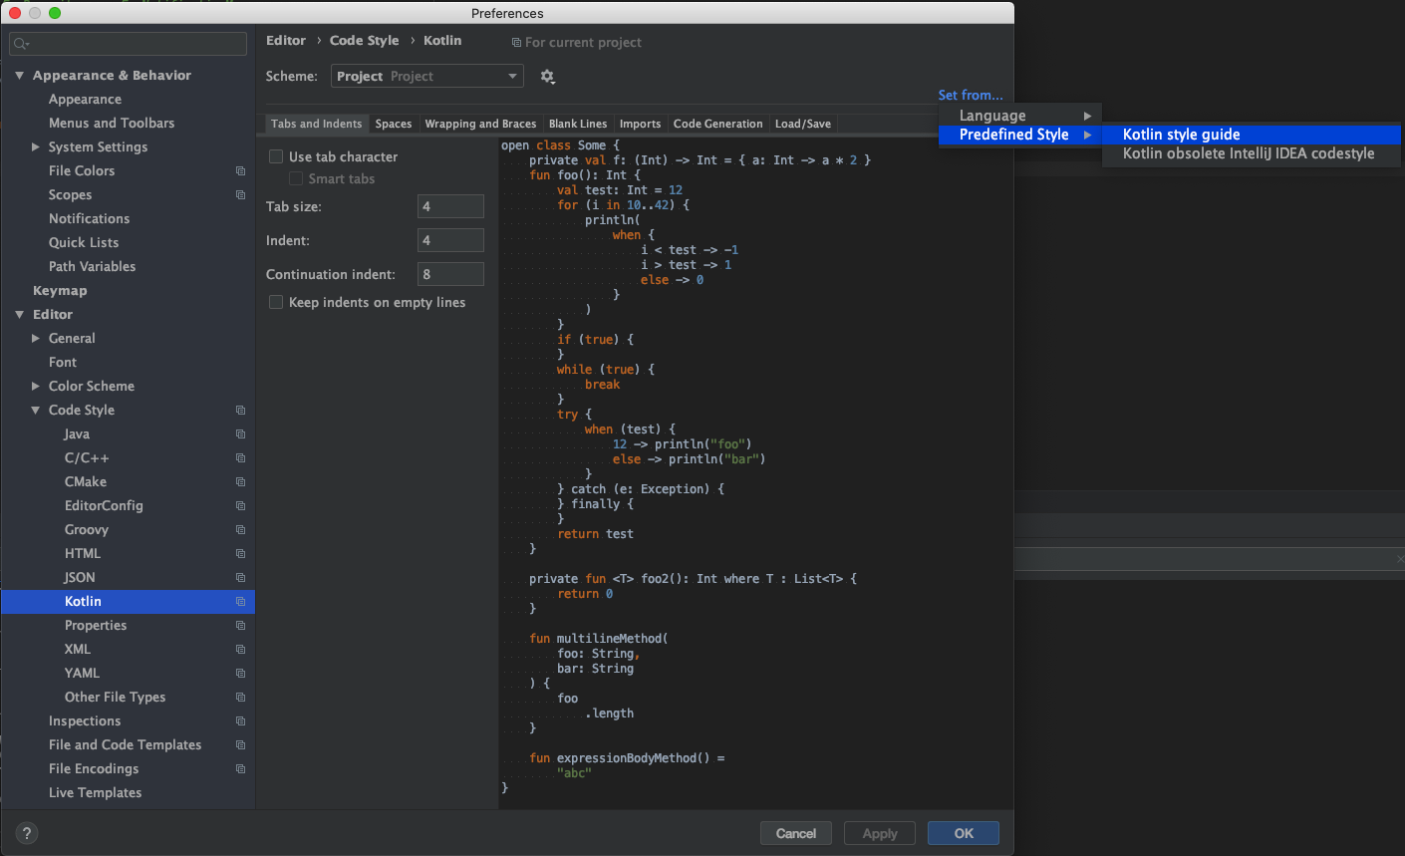Focus the Tab size field

[450, 206]
